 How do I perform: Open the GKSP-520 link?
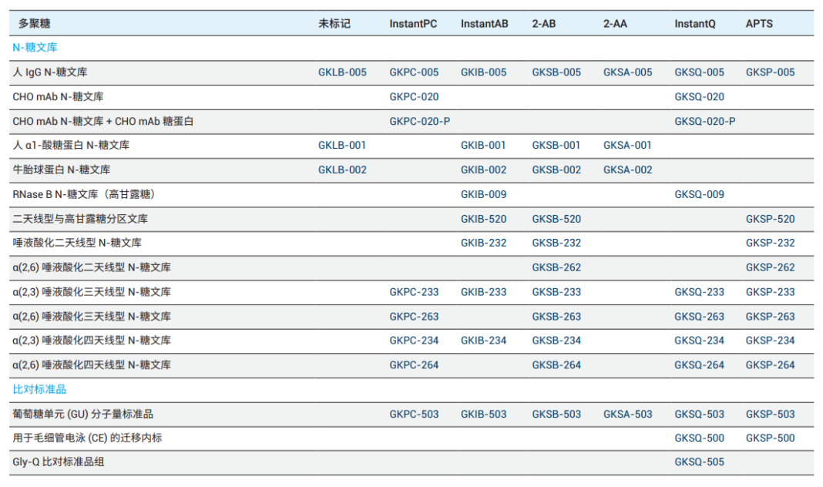(x=770, y=219)
